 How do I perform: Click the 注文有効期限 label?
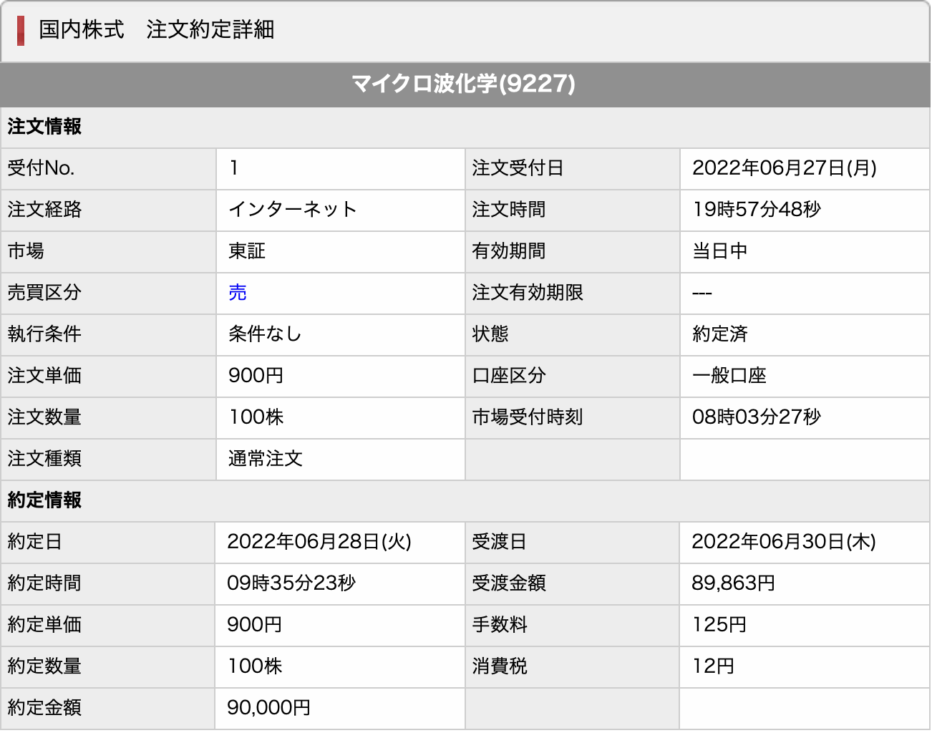(x=528, y=293)
